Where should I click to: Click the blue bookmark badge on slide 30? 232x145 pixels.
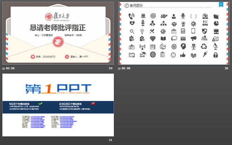[x=221, y=5]
